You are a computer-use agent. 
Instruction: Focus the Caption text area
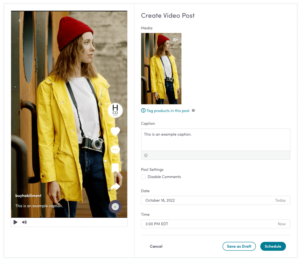(x=215, y=140)
